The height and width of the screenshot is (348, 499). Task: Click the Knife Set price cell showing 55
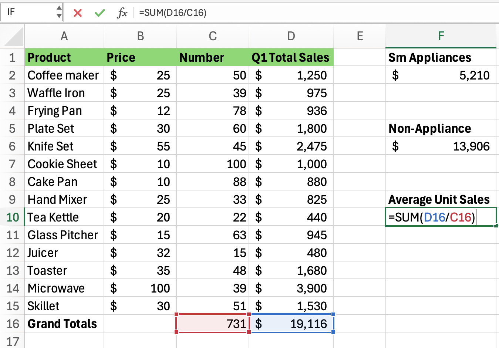pos(140,146)
